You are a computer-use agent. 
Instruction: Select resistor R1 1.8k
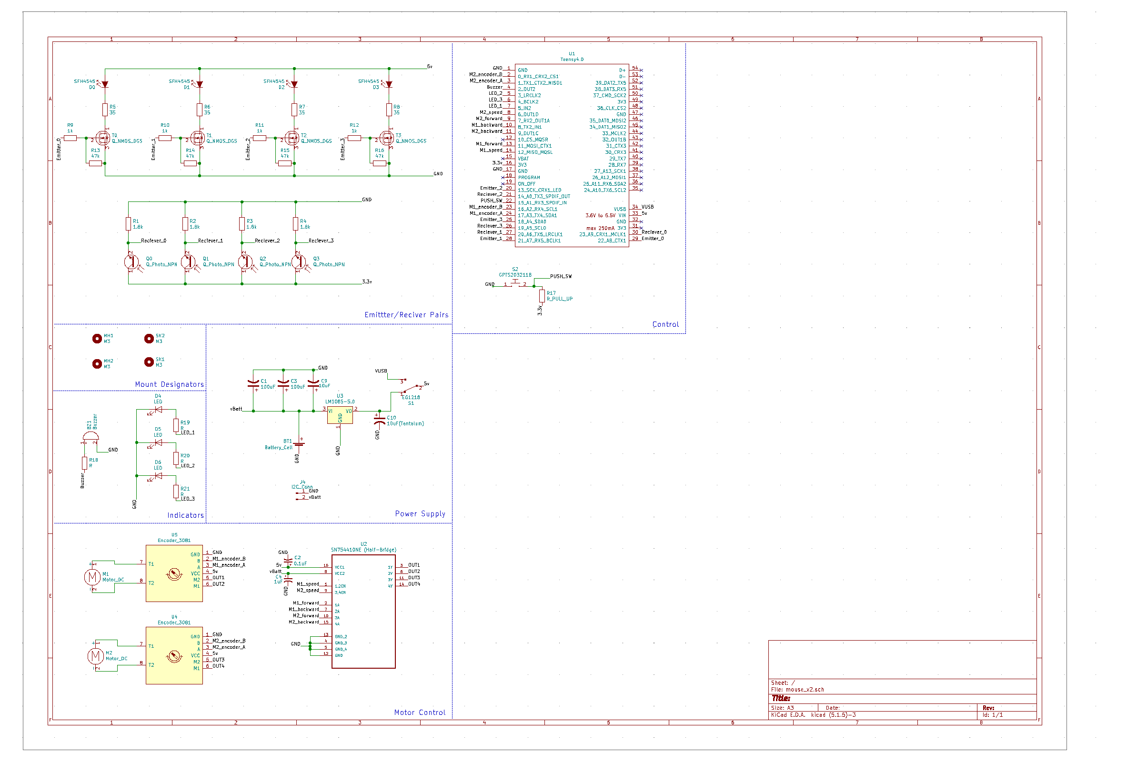coord(129,223)
